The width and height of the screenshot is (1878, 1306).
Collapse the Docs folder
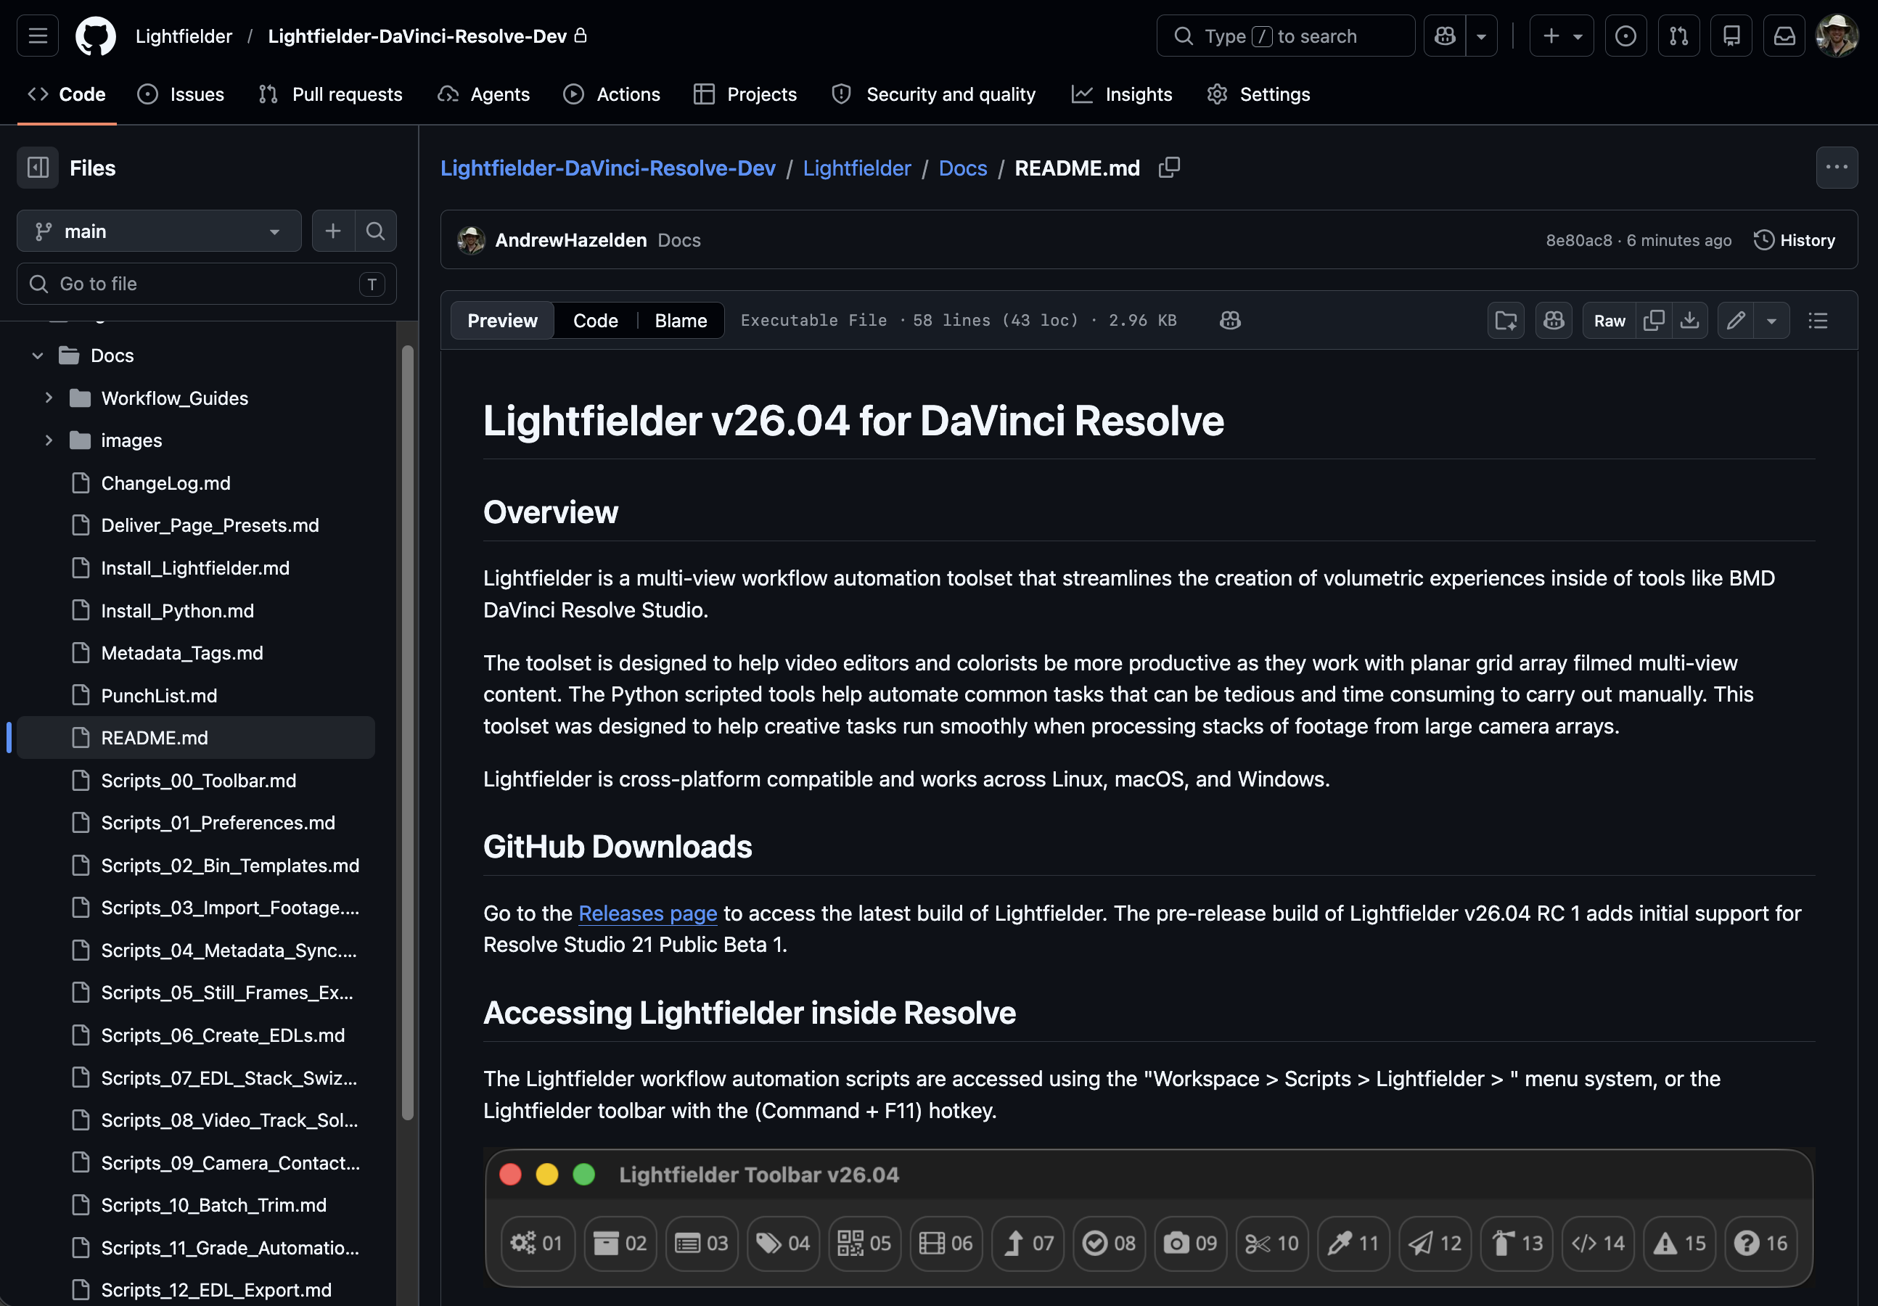[x=38, y=356]
